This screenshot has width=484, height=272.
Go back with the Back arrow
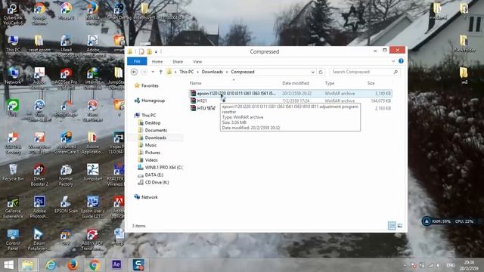[134, 72]
